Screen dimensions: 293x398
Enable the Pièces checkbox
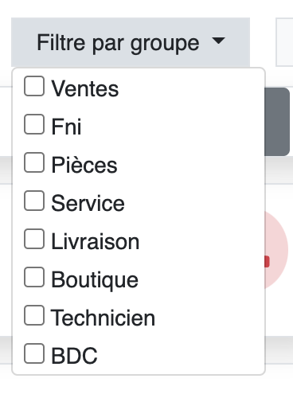pyautogui.click(x=34, y=162)
